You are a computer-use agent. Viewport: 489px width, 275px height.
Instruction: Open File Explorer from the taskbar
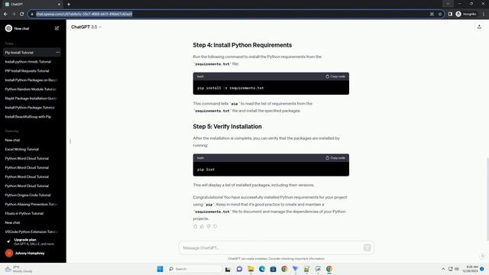pos(251,269)
